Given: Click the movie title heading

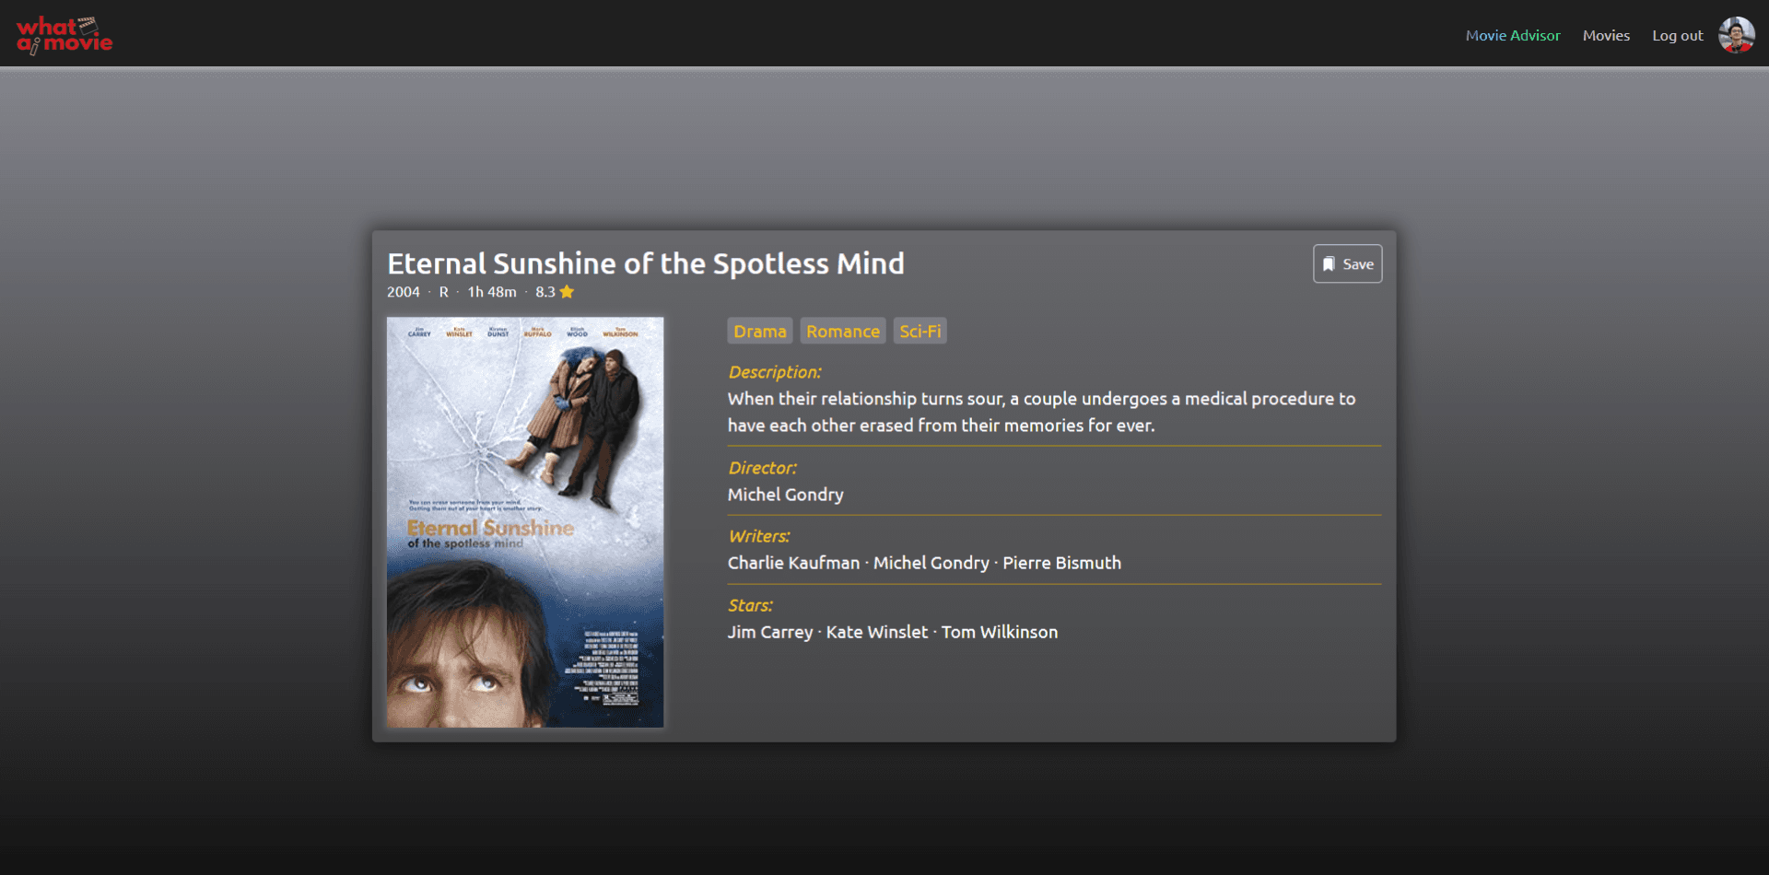Looking at the screenshot, I should coord(645,263).
